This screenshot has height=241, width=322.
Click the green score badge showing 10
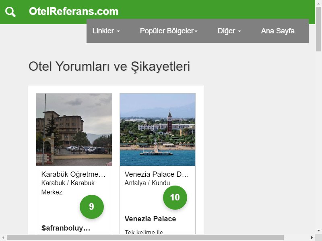pos(175,197)
